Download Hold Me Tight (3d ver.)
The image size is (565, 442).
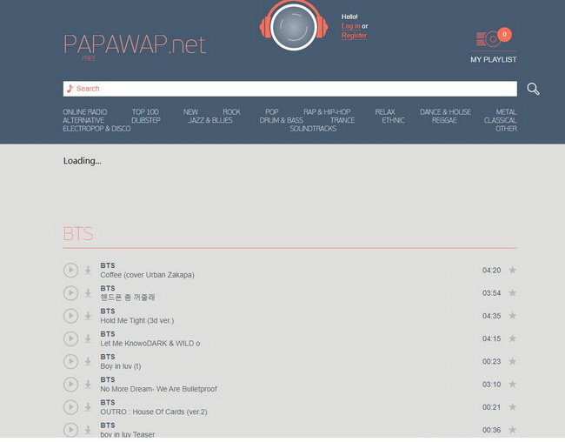(x=88, y=316)
